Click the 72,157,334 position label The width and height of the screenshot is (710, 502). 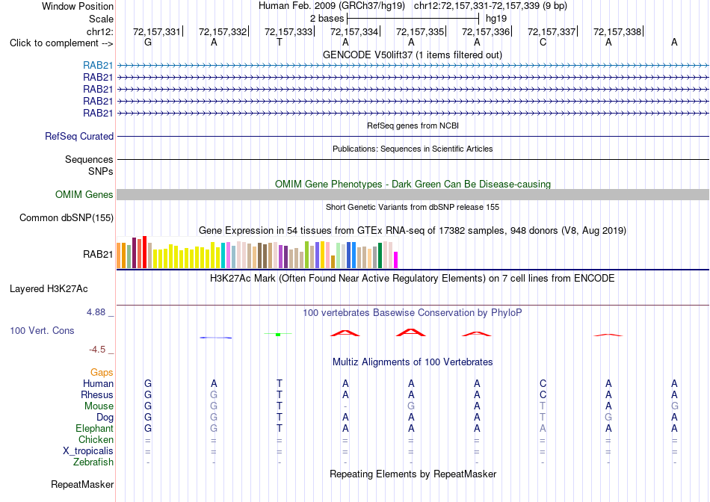pos(354,31)
